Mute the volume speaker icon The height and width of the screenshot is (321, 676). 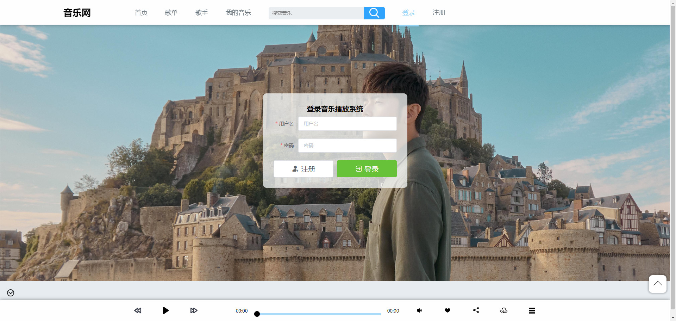419,310
